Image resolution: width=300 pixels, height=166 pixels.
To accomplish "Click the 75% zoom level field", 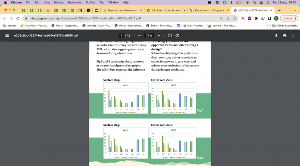I will pos(149,35).
